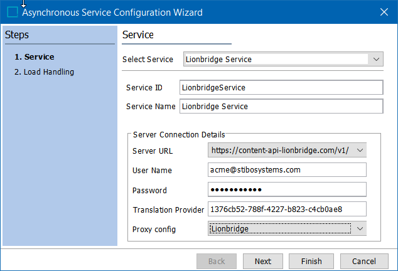The width and height of the screenshot is (398, 271).
Task: Click the Back button
Action: pyautogui.click(x=217, y=262)
